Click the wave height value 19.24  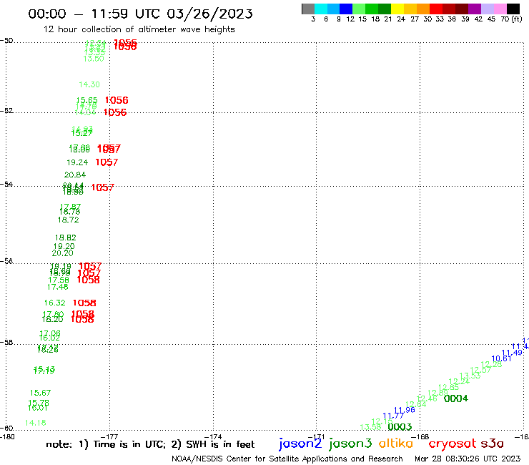coord(77,163)
